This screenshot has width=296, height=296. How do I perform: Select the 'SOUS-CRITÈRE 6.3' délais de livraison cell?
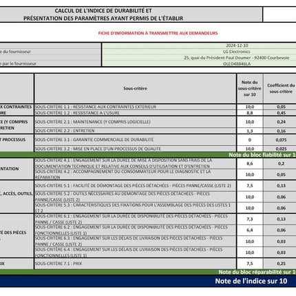point(135,242)
